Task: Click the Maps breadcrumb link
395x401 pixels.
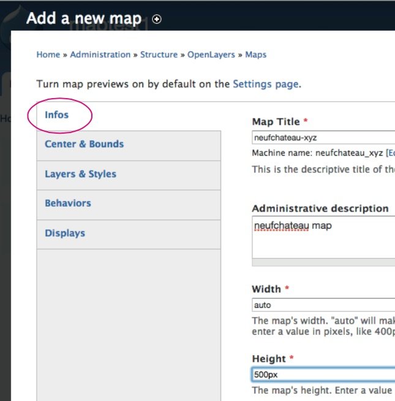Action: (x=256, y=55)
